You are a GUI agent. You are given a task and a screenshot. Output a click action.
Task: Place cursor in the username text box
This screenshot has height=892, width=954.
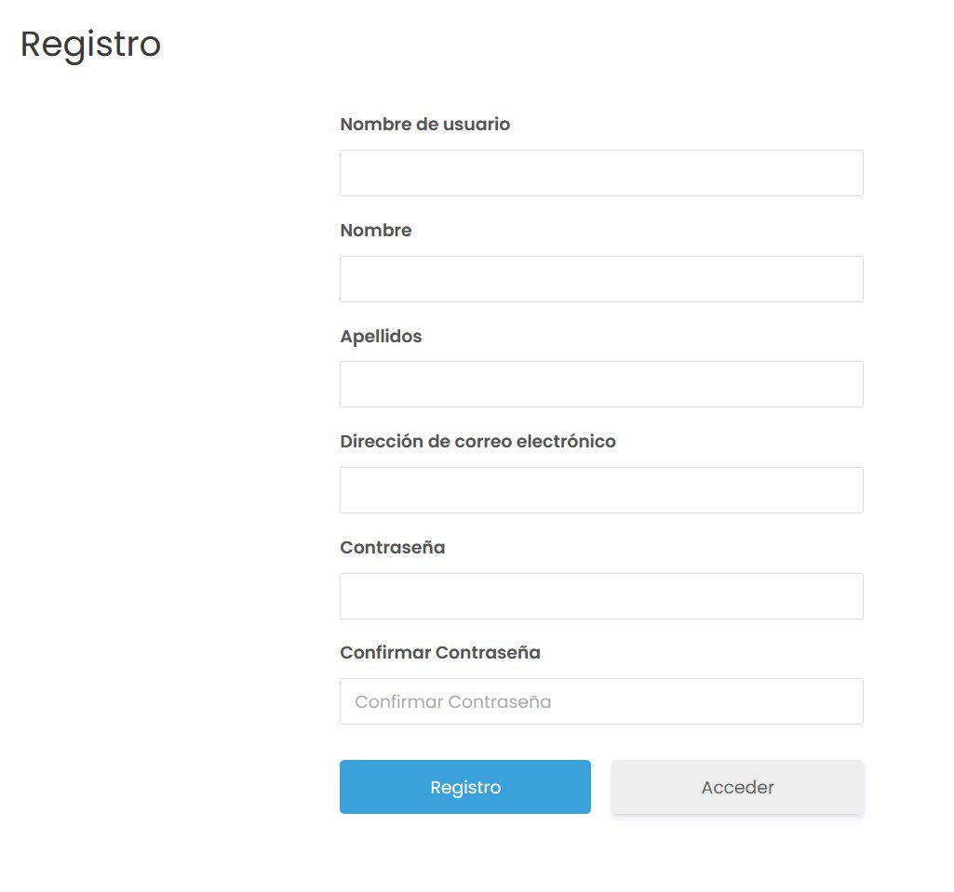click(x=601, y=173)
